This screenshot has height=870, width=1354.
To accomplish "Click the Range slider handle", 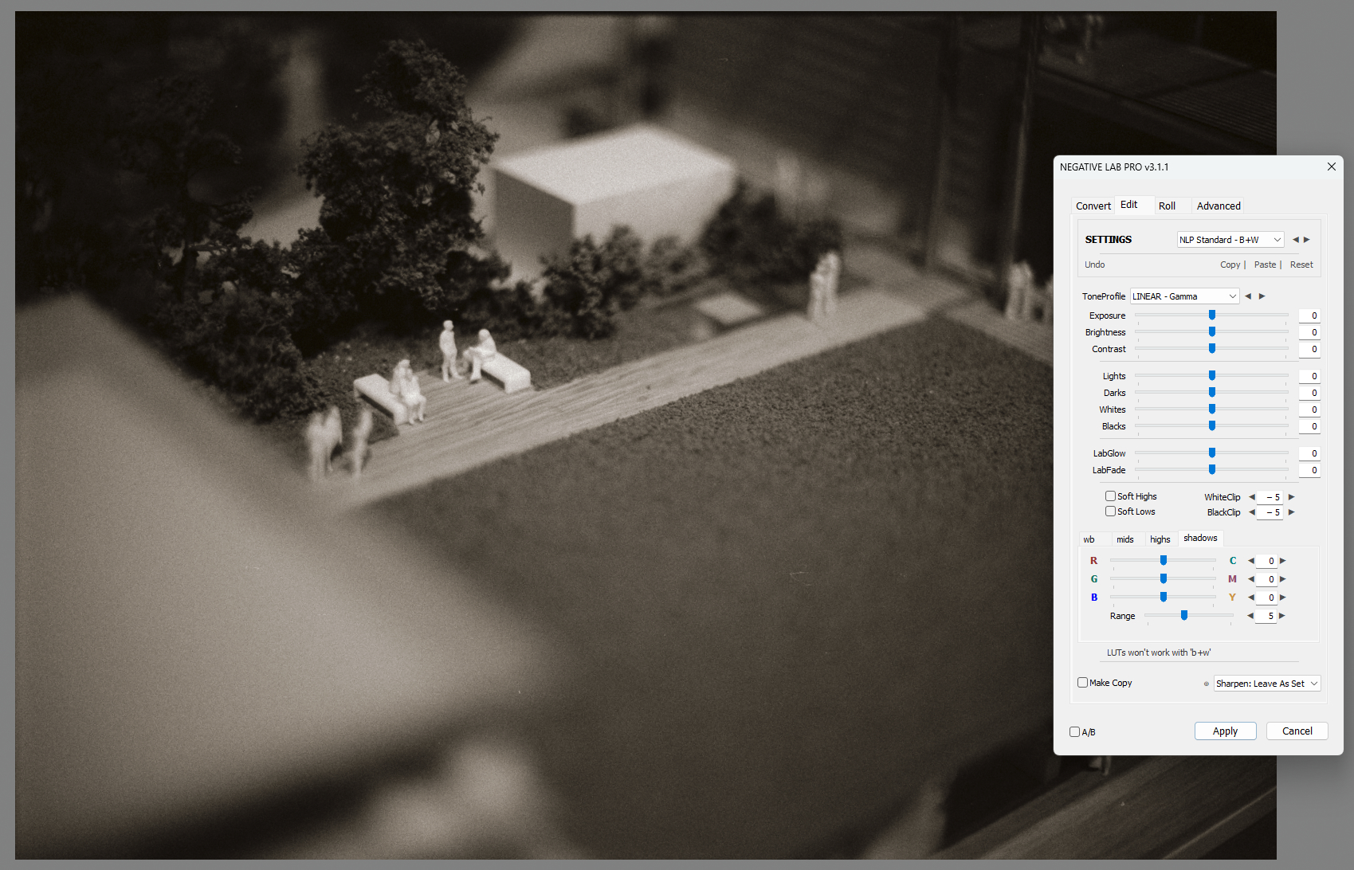I will point(1184,616).
